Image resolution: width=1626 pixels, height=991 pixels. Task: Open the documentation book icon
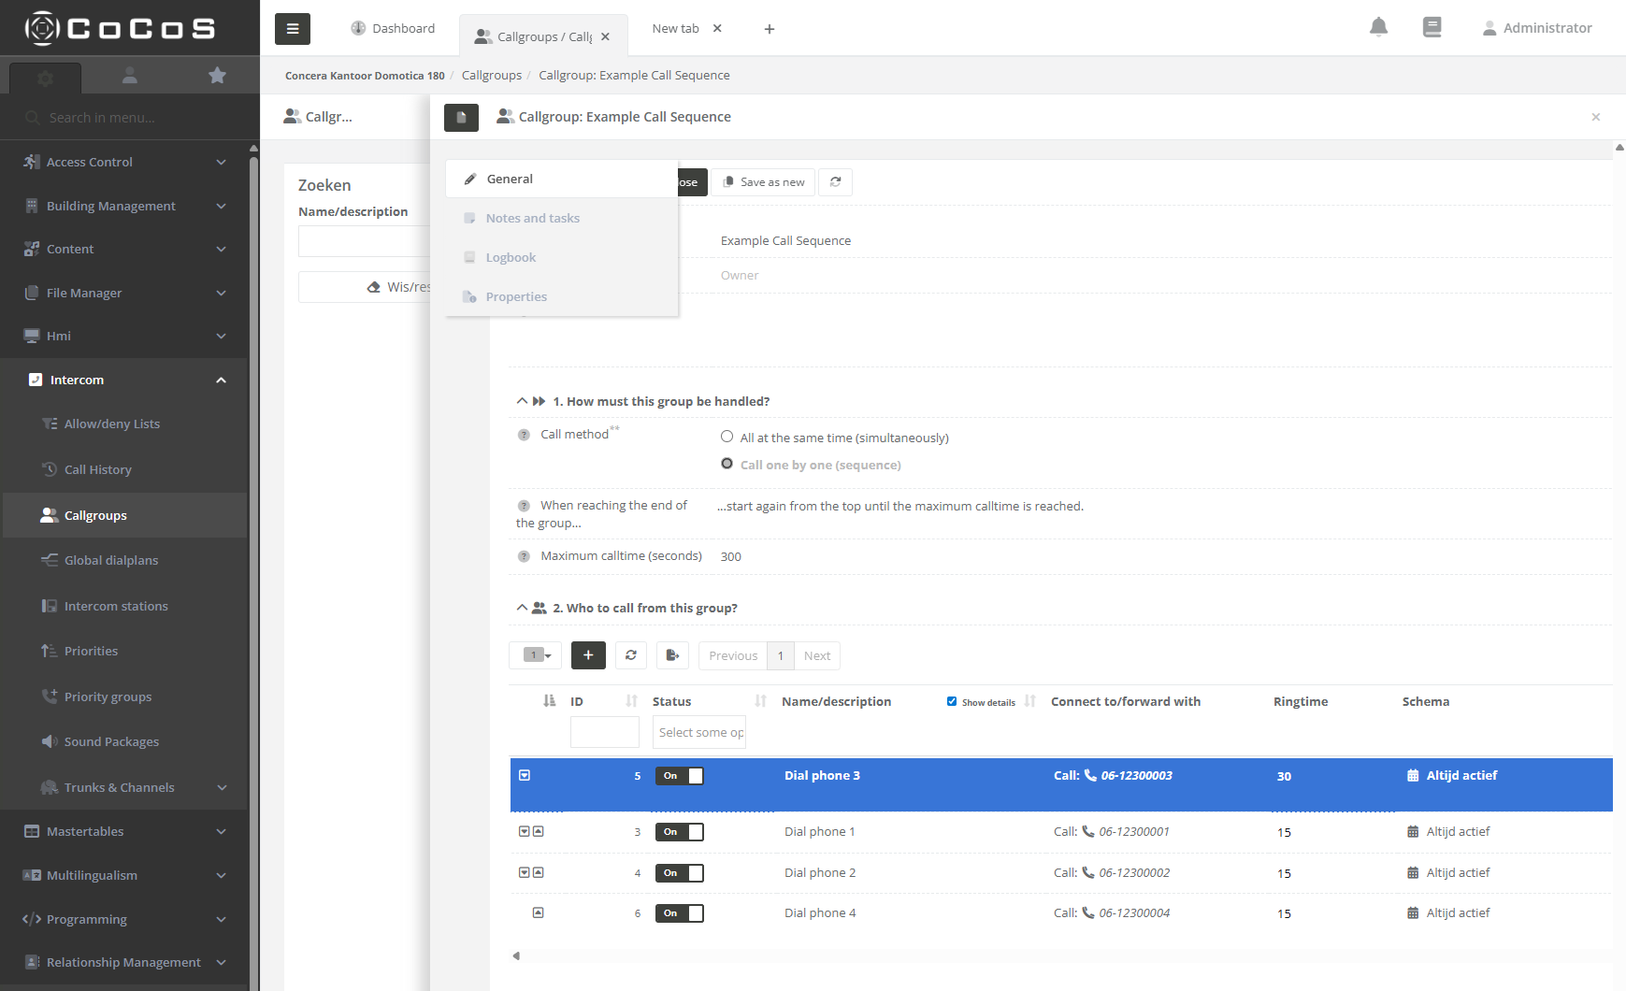(x=1432, y=28)
